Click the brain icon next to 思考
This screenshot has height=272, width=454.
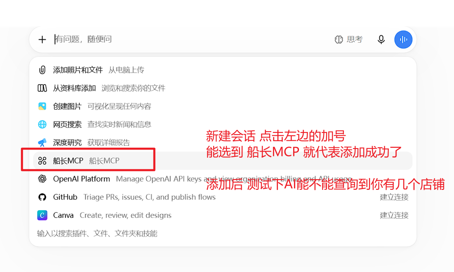point(339,39)
